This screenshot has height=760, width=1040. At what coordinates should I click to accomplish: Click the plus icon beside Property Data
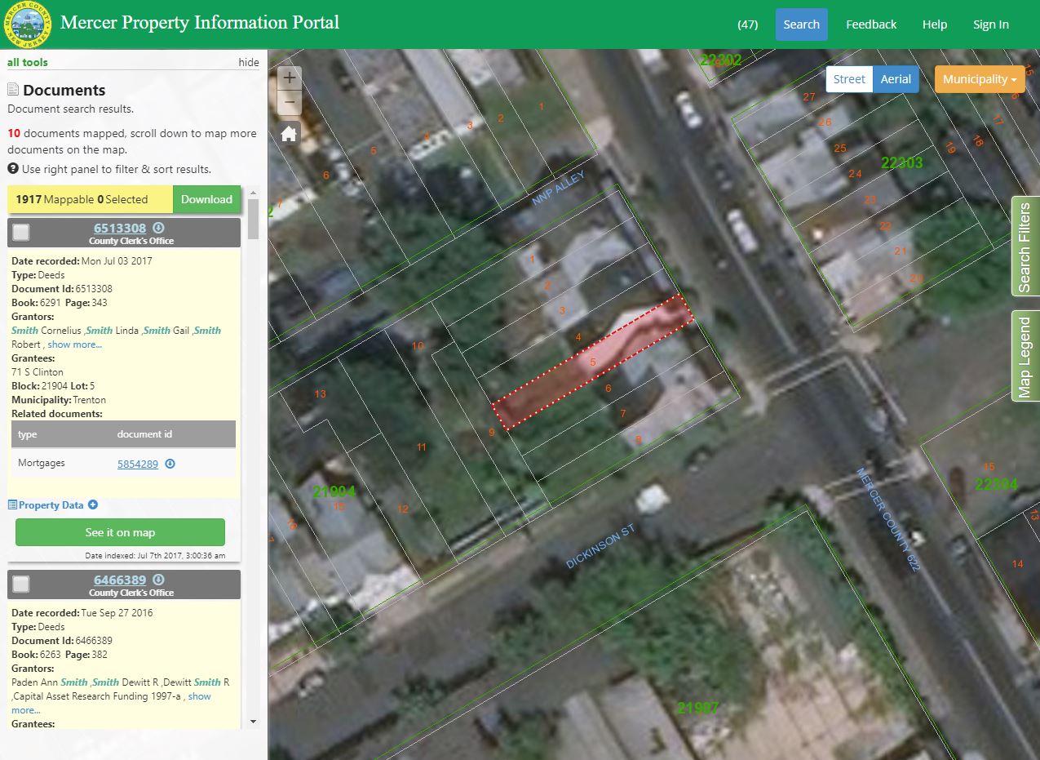click(x=93, y=505)
